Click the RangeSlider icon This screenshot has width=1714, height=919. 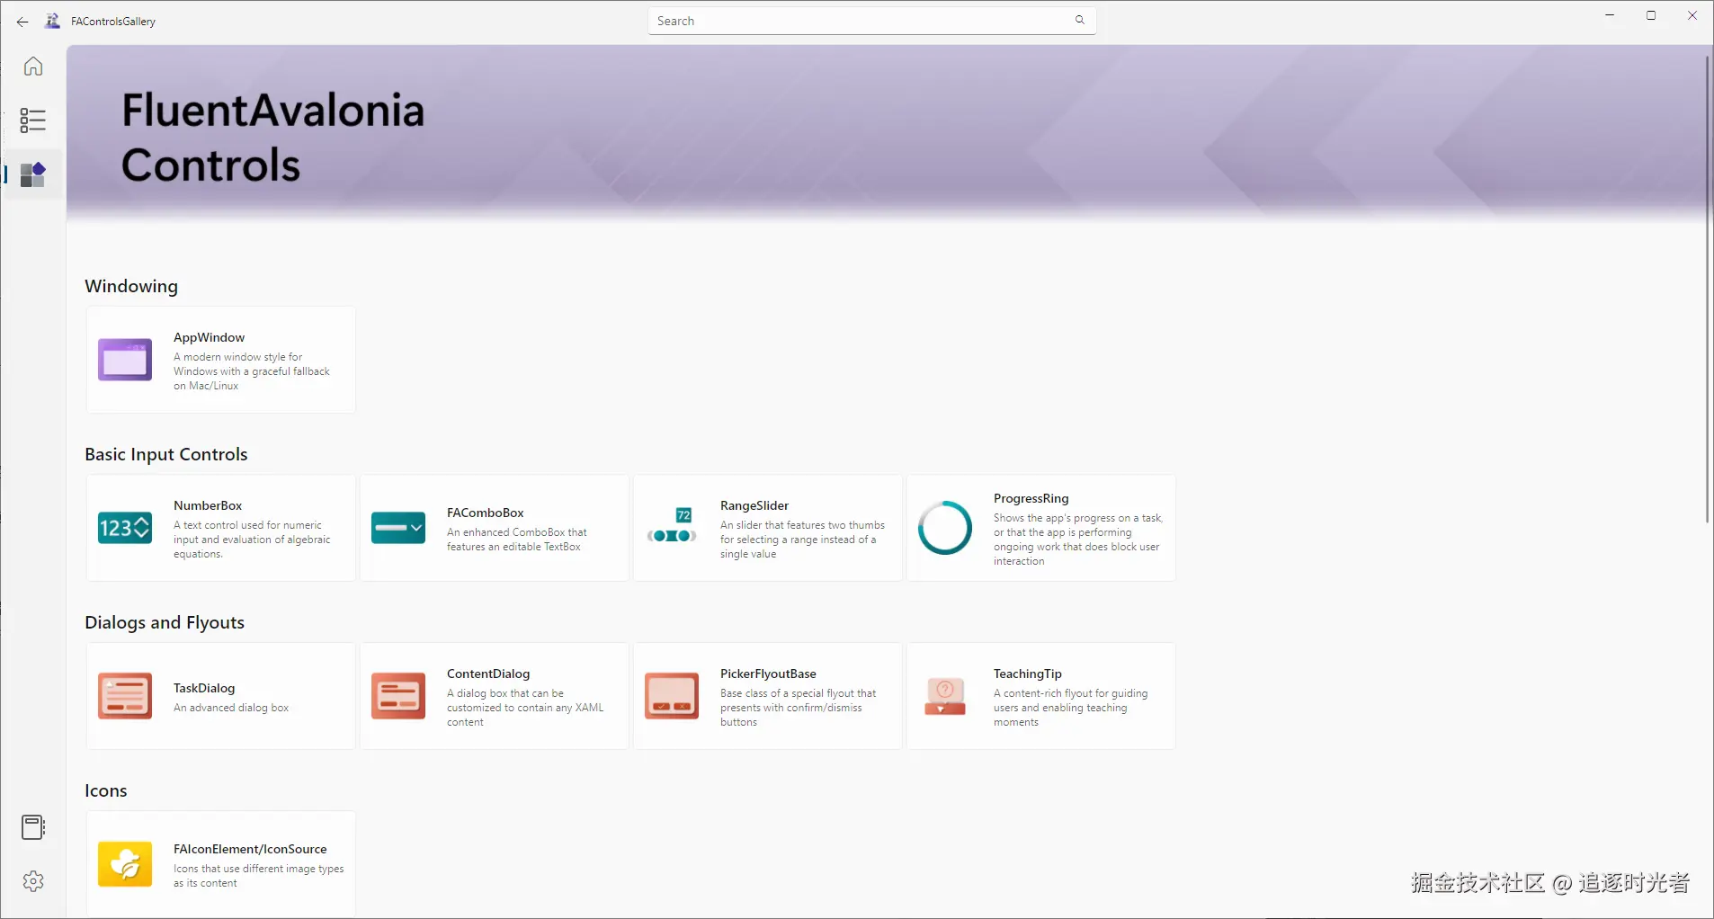pos(672,526)
